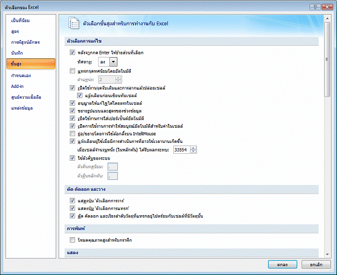
Task: Enable automatic decimal point insertion checkbox
Action: [72, 71]
